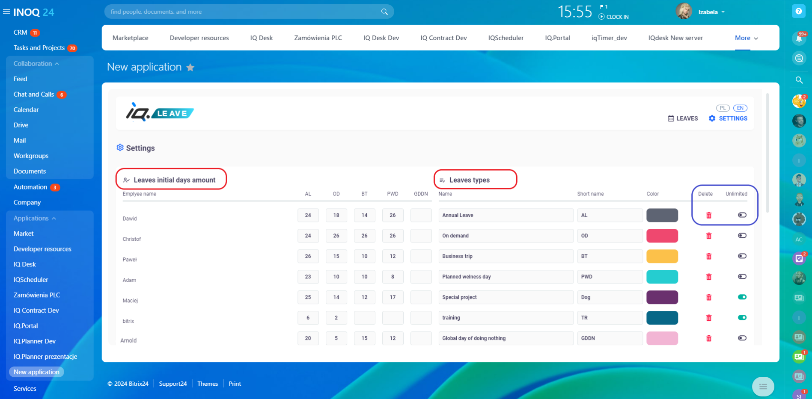
Task: Open the IQdesk New server tab
Action: pos(675,38)
